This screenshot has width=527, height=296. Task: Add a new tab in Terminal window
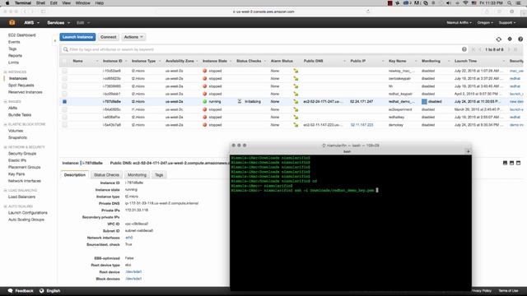tap(468, 151)
